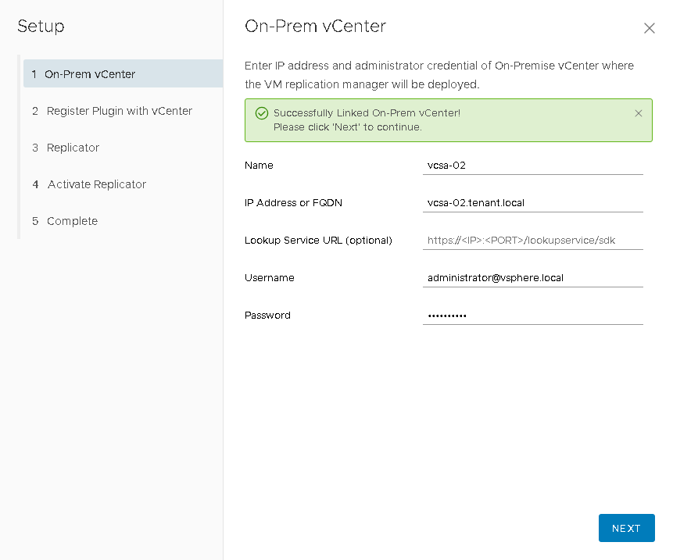Screen dimensions: 673x560
Task: Focus the administrator@vsphere.local username field
Action: click(532, 278)
